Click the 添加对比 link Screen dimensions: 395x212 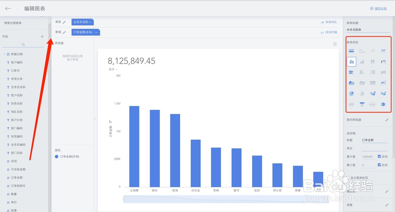click(329, 22)
